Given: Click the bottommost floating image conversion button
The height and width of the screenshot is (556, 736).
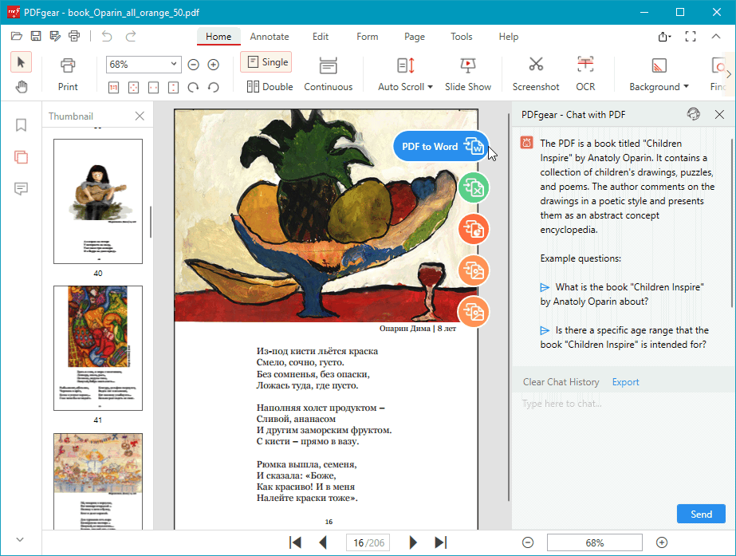Looking at the screenshot, I should [x=474, y=312].
